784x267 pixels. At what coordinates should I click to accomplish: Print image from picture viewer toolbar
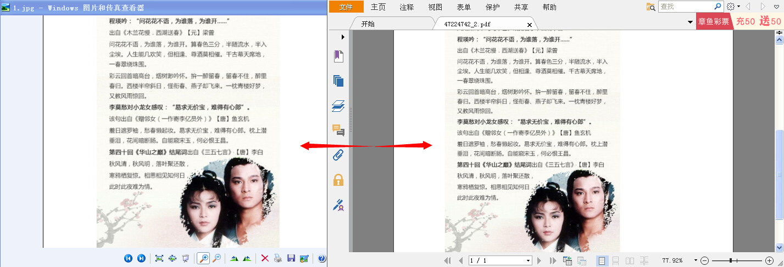(x=278, y=258)
